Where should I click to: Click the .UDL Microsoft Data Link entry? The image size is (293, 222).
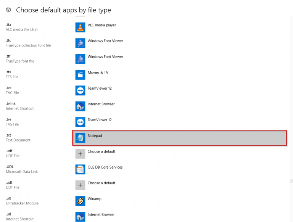click(x=21, y=169)
